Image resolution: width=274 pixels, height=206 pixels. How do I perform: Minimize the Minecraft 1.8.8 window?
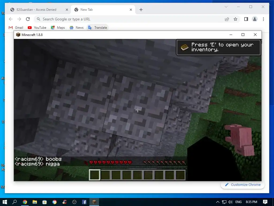(231, 35)
